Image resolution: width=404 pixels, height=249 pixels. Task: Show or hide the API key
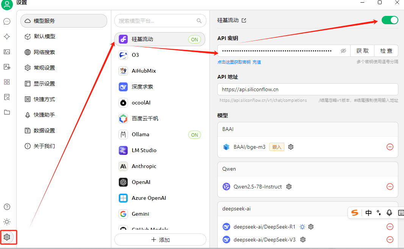pos(343,51)
